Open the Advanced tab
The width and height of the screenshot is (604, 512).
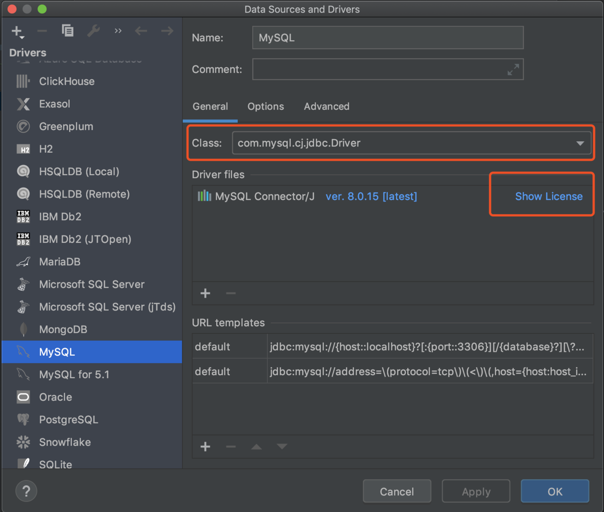pos(326,106)
